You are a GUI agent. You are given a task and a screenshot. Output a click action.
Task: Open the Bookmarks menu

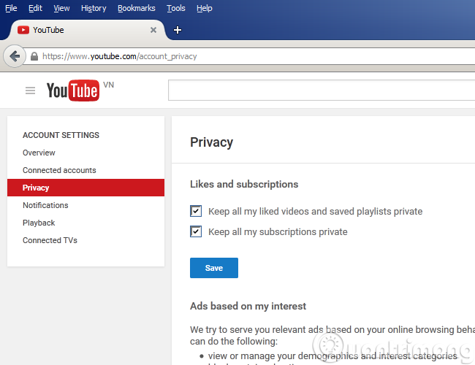click(x=137, y=8)
